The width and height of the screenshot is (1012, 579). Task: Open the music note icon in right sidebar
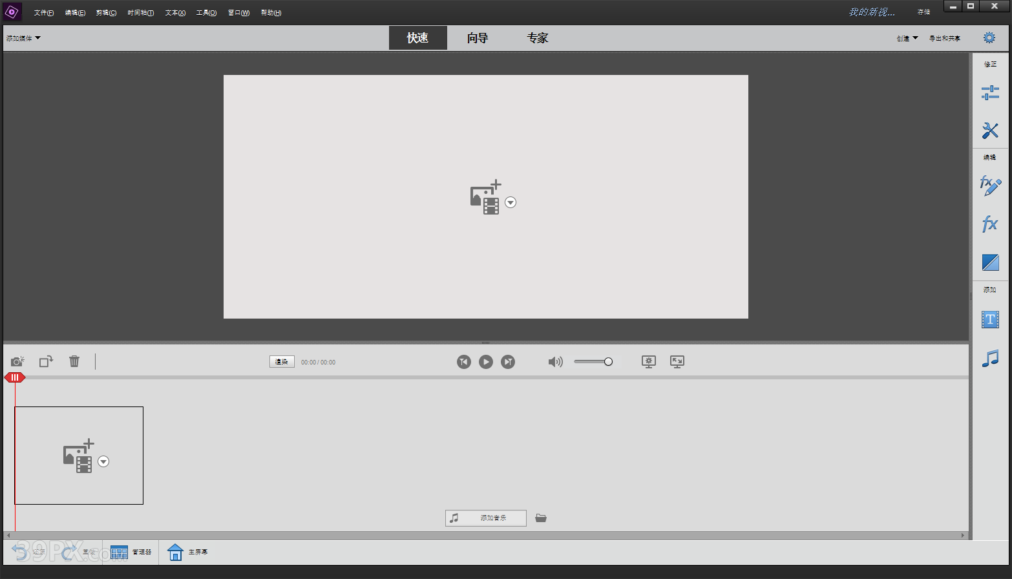point(989,358)
